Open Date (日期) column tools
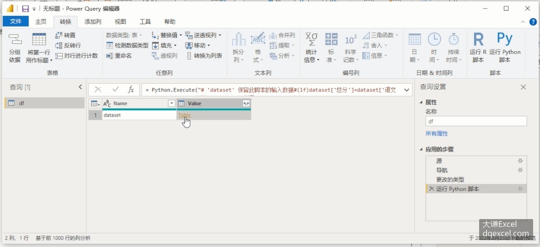The width and height of the screenshot is (540, 247). 415,48
